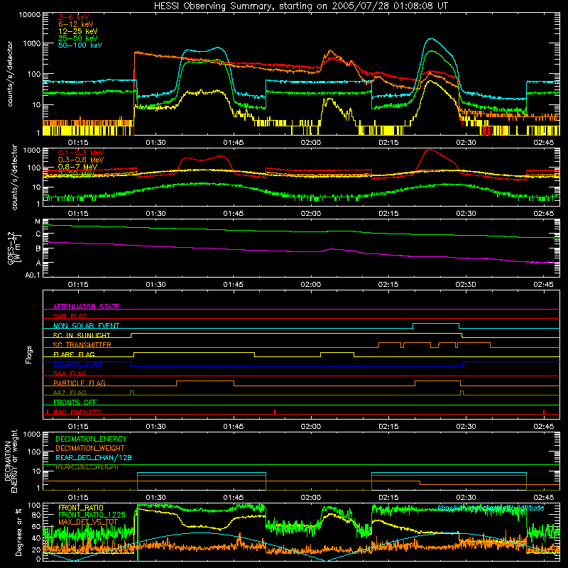Click the REAR_DEC_CHAN/128 legend label

click(x=94, y=457)
